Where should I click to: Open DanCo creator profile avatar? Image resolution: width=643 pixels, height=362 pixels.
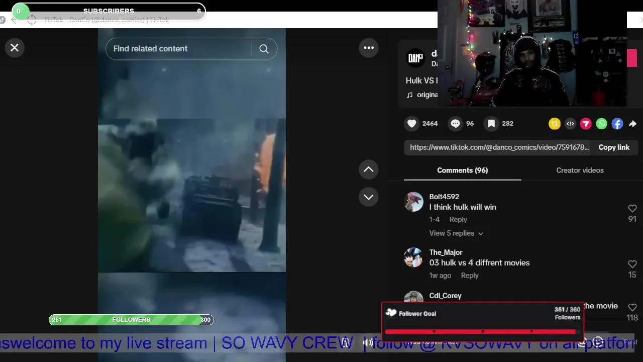tap(415, 59)
